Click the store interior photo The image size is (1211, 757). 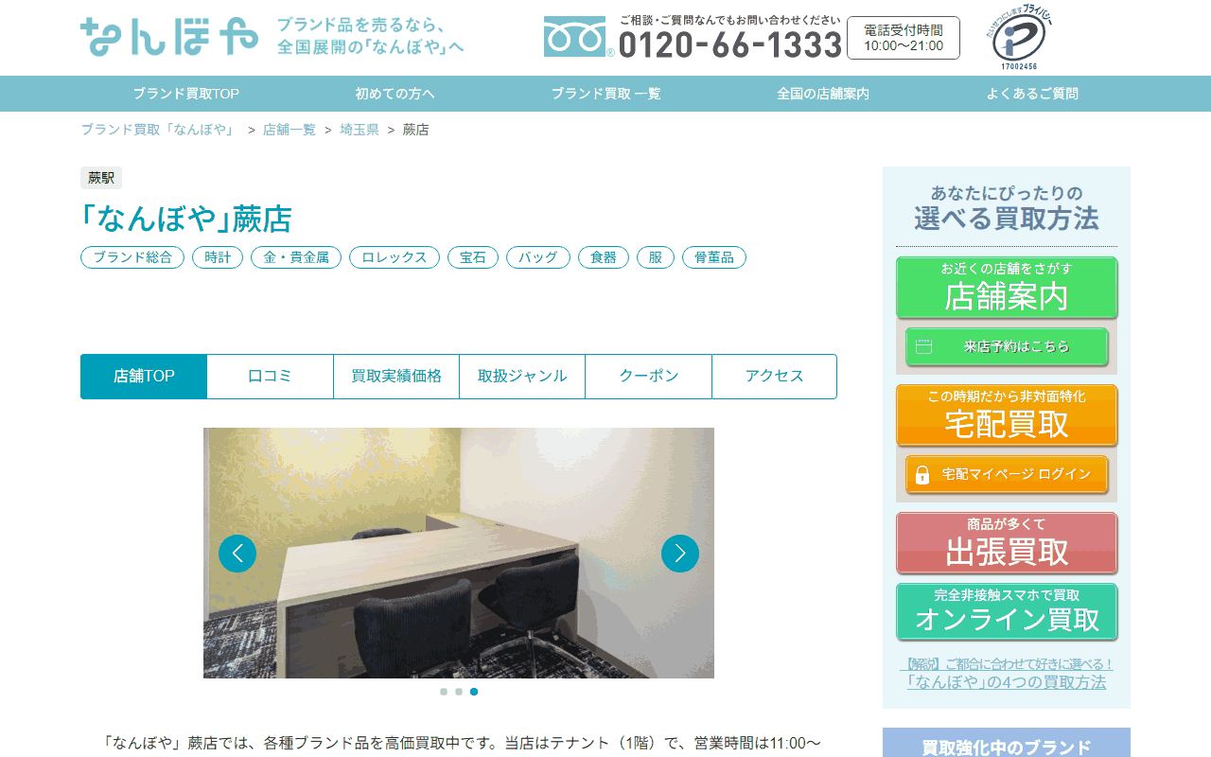pos(459,553)
